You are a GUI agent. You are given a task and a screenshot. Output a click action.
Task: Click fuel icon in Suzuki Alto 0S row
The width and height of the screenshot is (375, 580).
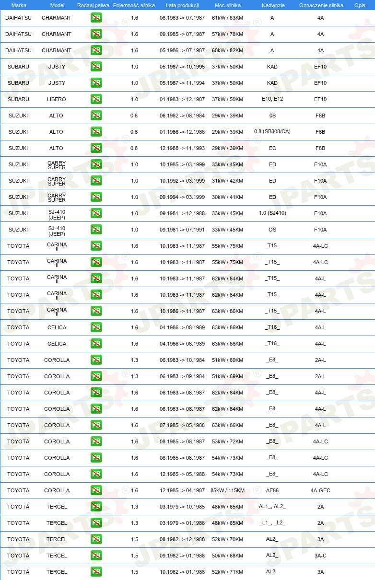tap(96, 116)
